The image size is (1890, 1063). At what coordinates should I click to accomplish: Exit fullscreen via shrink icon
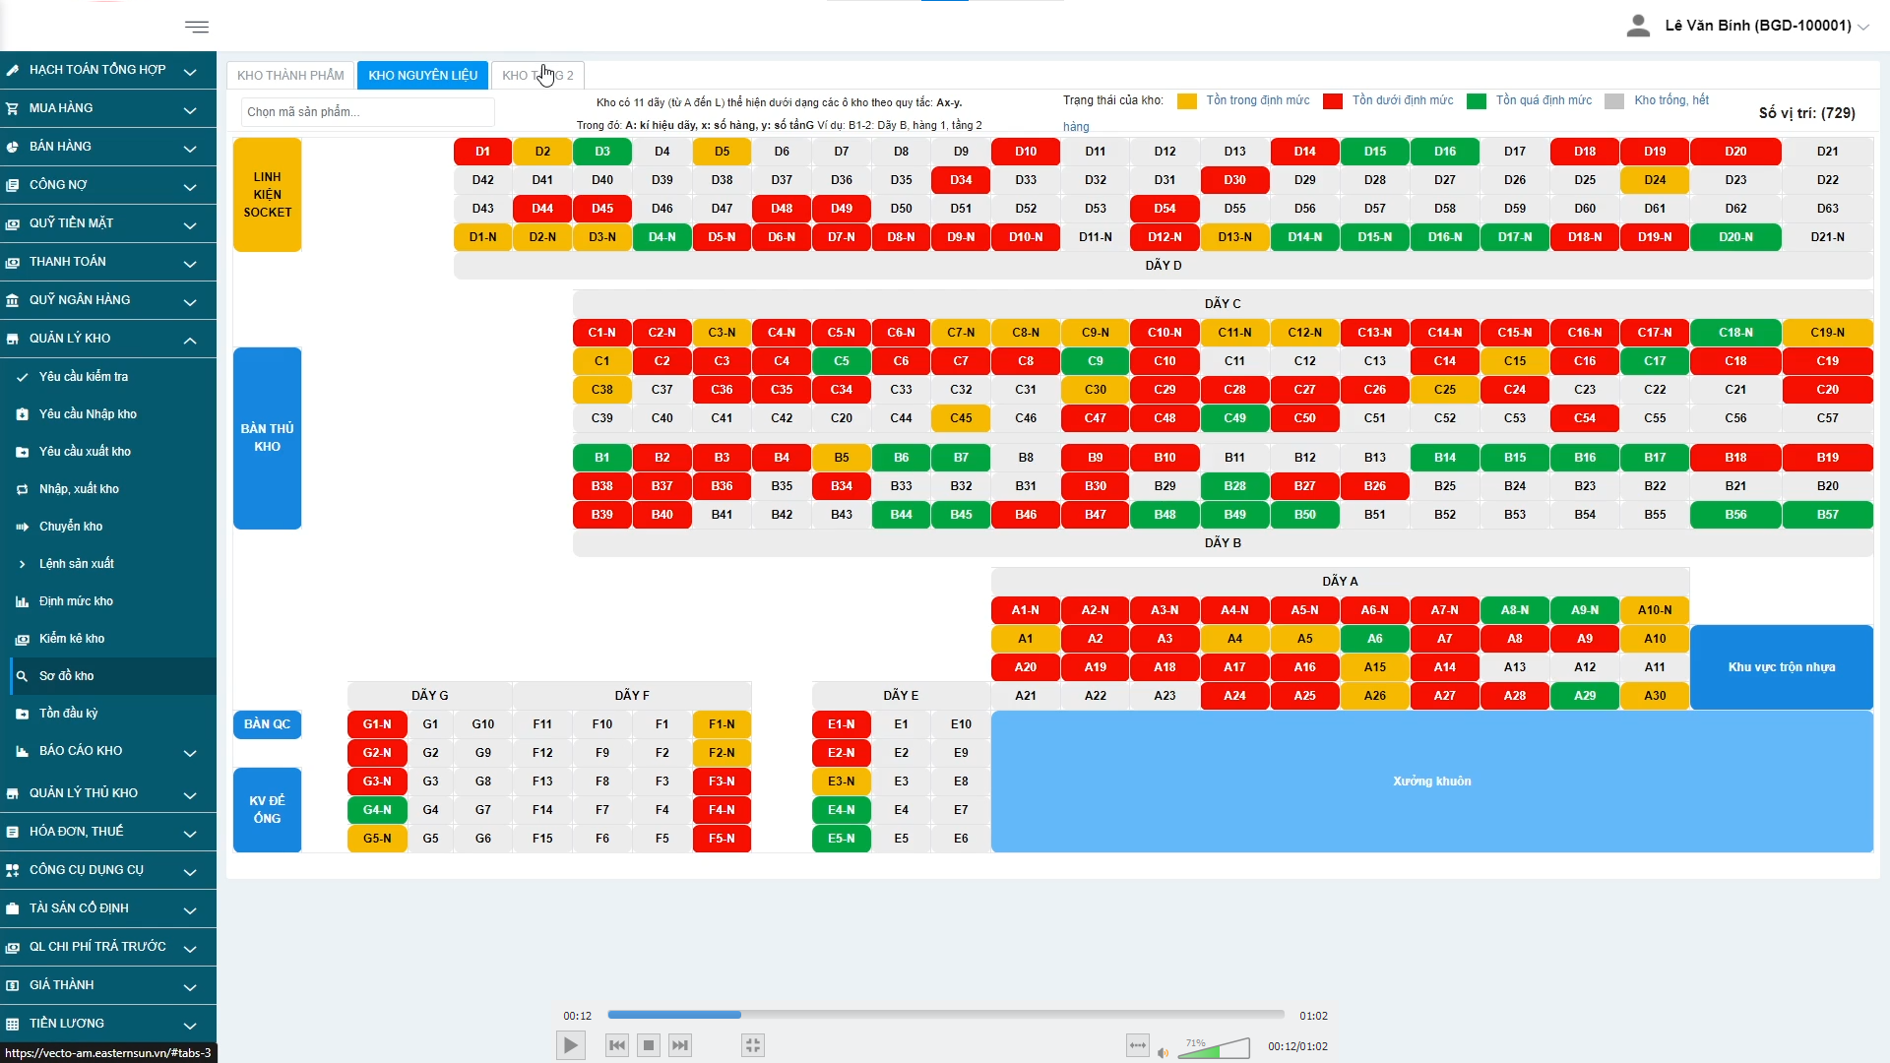tap(753, 1045)
